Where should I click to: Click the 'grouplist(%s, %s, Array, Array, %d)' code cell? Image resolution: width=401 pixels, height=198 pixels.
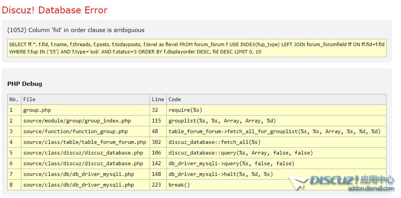tap(276, 121)
